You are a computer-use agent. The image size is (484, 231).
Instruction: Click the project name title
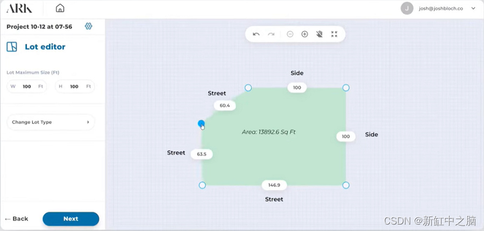tap(39, 26)
